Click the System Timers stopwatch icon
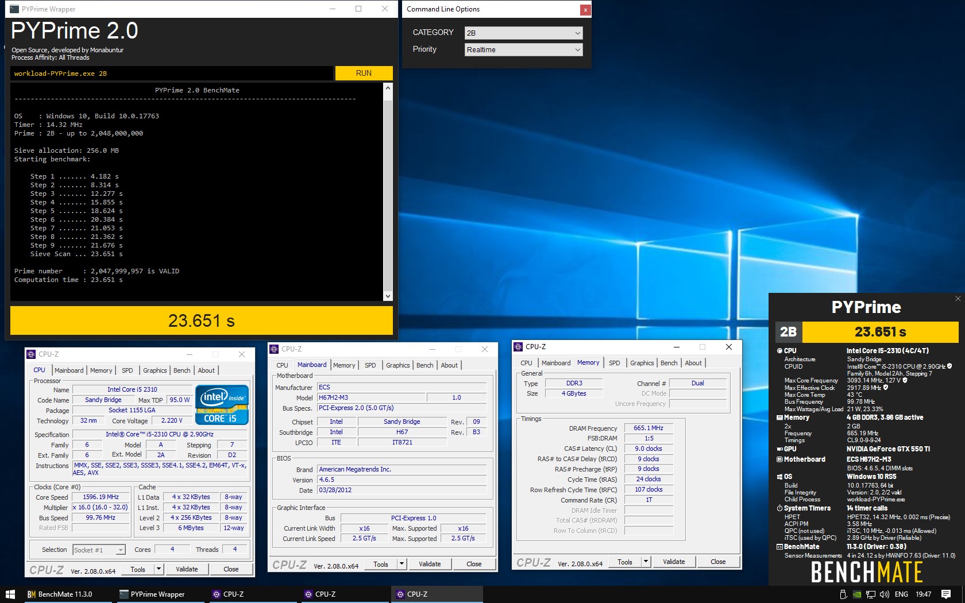The height and width of the screenshot is (603, 965). pos(779,508)
